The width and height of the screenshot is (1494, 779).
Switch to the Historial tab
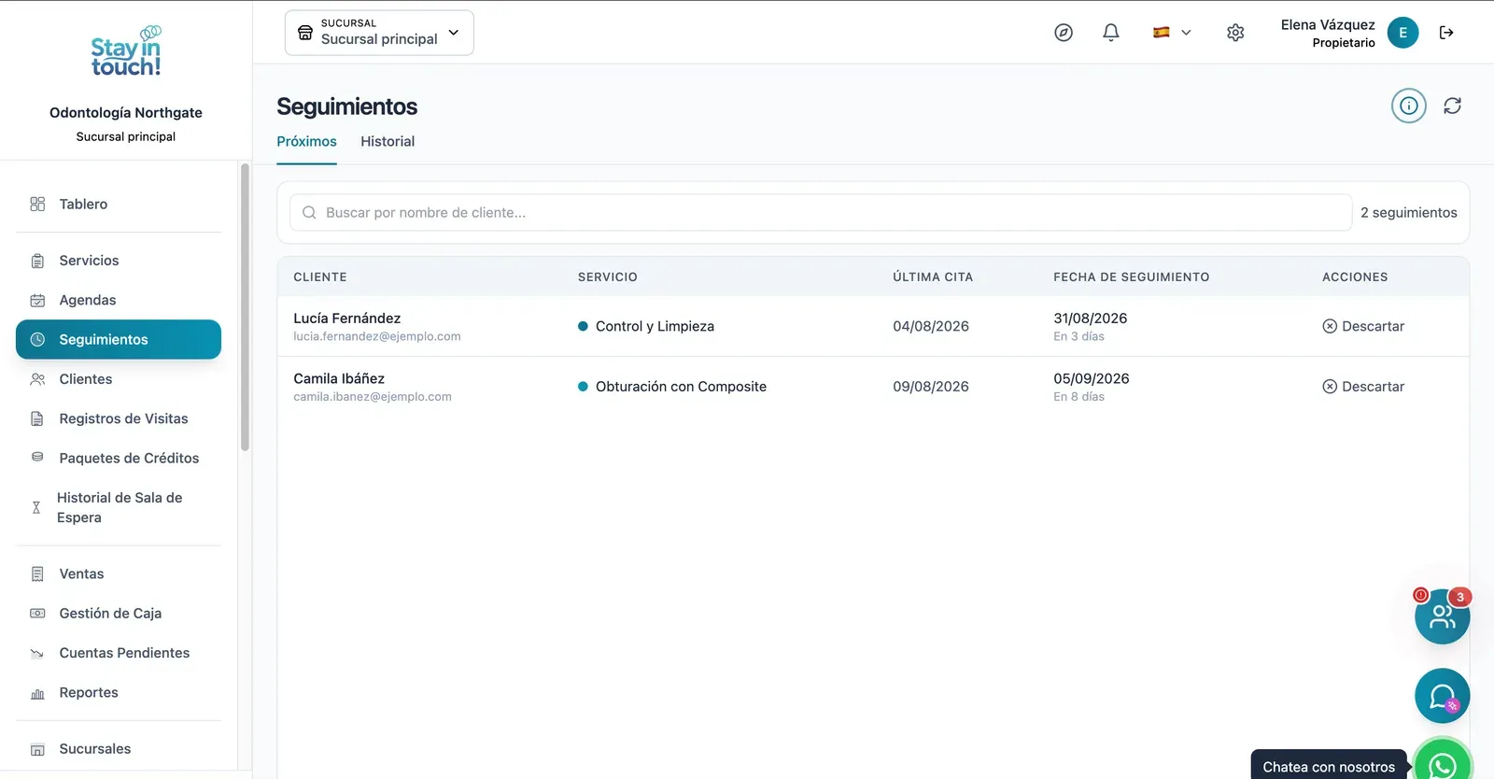pos(388,142)
